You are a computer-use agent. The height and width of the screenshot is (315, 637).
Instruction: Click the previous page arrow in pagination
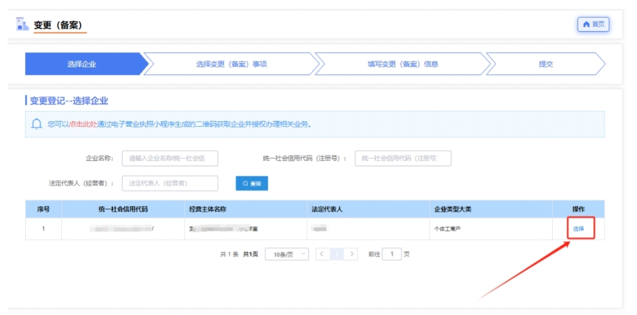tap(322, 254)
